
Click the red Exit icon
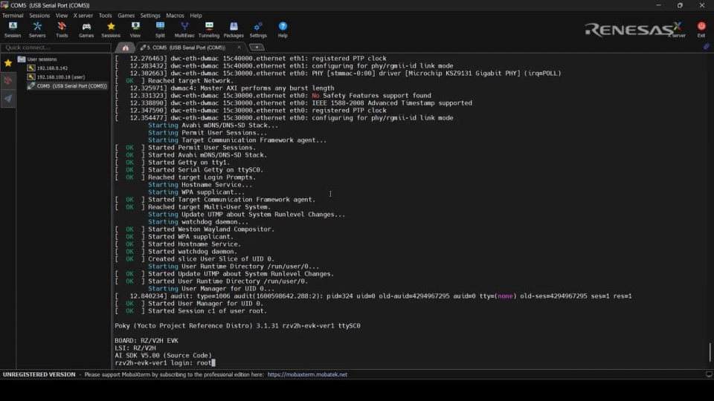point(701,30)
